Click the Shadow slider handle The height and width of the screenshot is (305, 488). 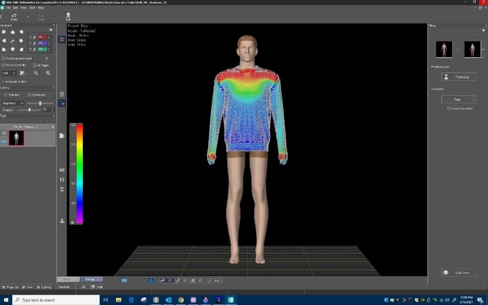pyautogui.click(x=29, y=110)
